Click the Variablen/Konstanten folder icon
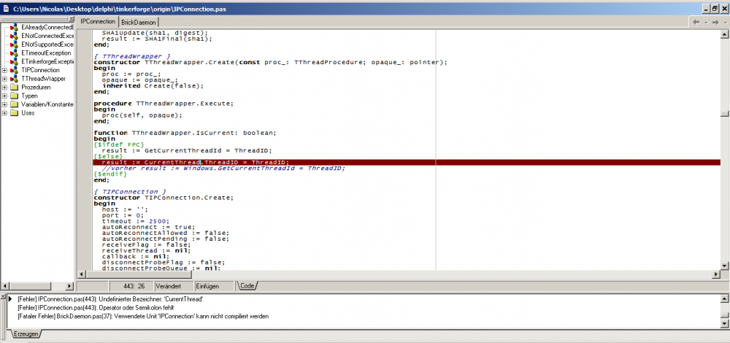 (14, 104)
